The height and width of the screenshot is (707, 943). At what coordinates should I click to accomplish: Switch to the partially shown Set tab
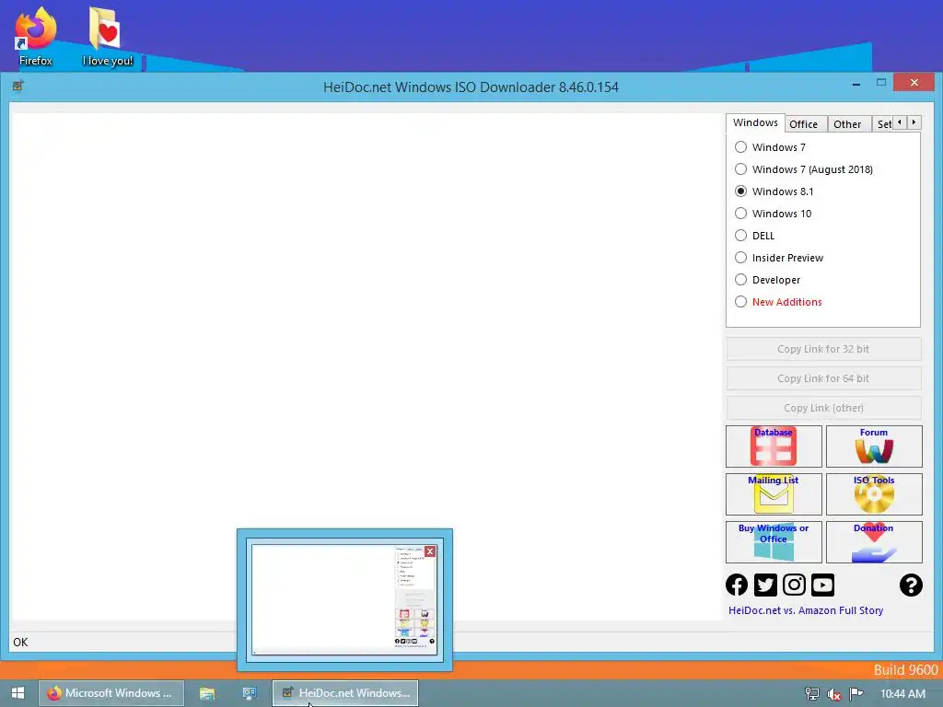883,124
